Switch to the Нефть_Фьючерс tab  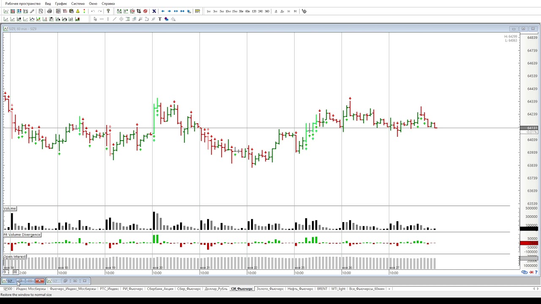(300, 289)
